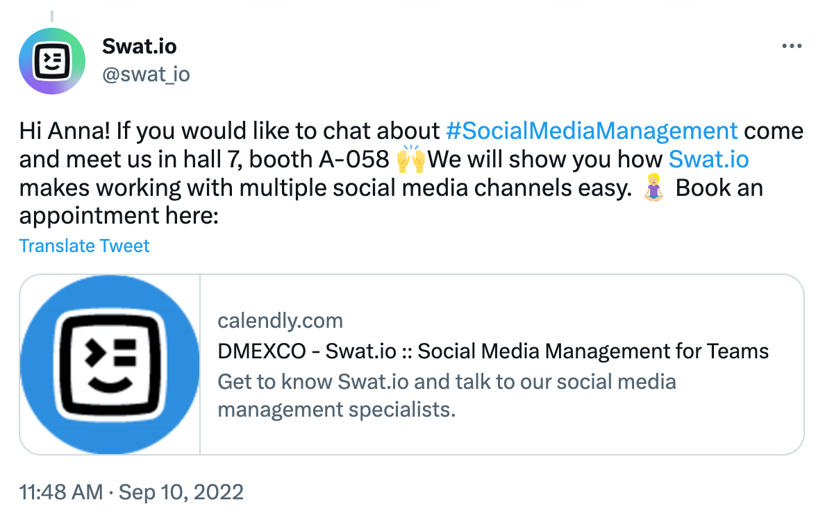Click Translate Tweet
Screen dimensions: 825x525
click(84, 246)
